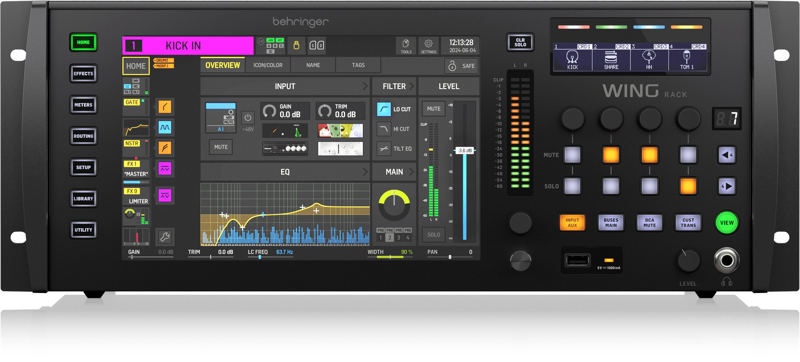
Task: Click the orange NSTR dynamics icon
Action: pyautogui.click(x=165, y=148)
